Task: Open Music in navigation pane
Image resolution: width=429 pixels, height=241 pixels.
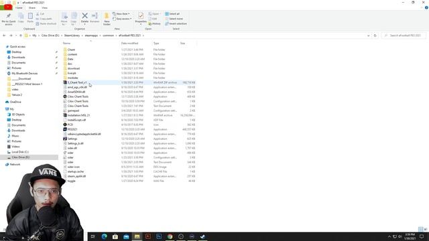Action: 15,136
